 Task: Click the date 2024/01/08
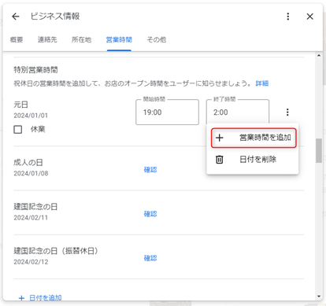31,174
